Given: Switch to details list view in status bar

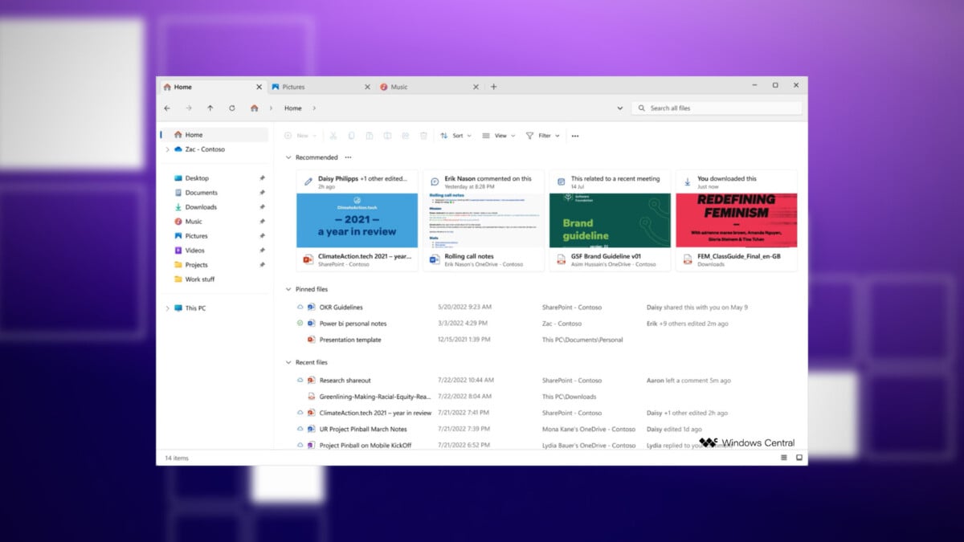Looking at the screenshot, I should (784, 458).
